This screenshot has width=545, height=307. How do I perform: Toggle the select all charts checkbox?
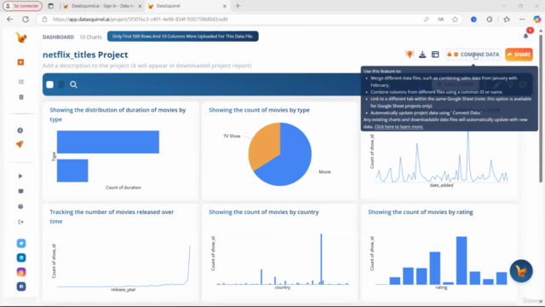point(49,84)
